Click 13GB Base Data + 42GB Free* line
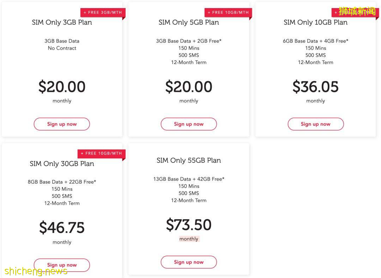This screenshot has width=381, height=278. click(x=188, y=179)
